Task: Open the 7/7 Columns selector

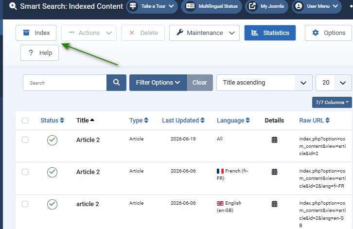Action: click(332, 102)
